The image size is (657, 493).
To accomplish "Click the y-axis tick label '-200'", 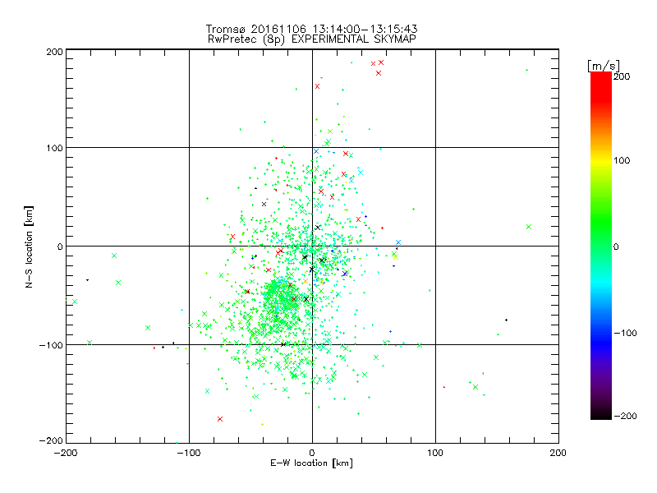I will 51,440.
